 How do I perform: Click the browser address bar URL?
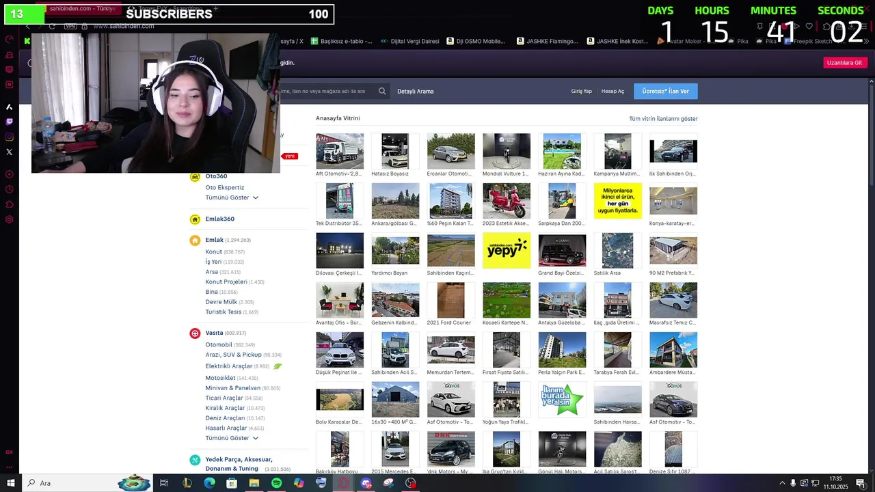point(123,26)
